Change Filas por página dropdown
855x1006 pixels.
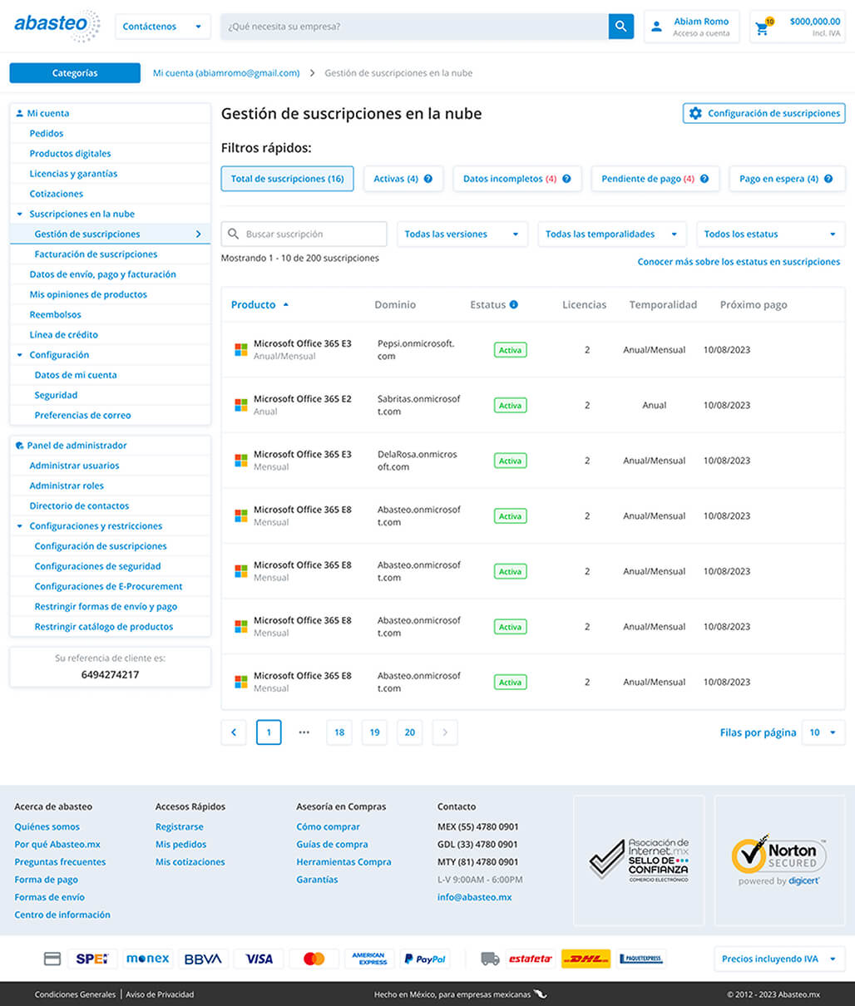click(x=823, y=732)
